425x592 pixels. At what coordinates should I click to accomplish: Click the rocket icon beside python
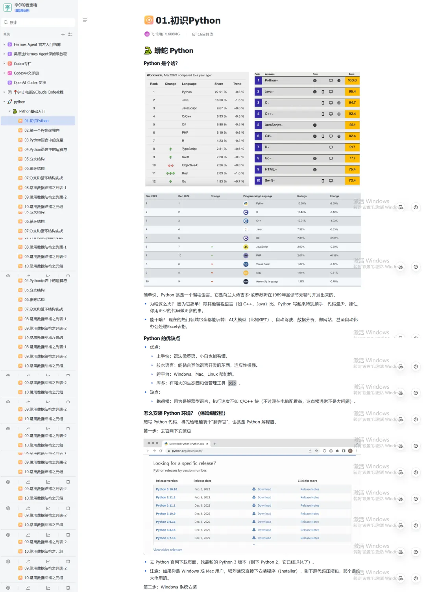pyautogui.click(x=10, y=101)
